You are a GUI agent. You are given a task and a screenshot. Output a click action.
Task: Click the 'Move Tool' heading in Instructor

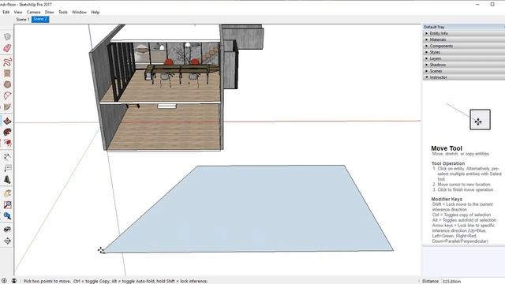click(447, 148)
